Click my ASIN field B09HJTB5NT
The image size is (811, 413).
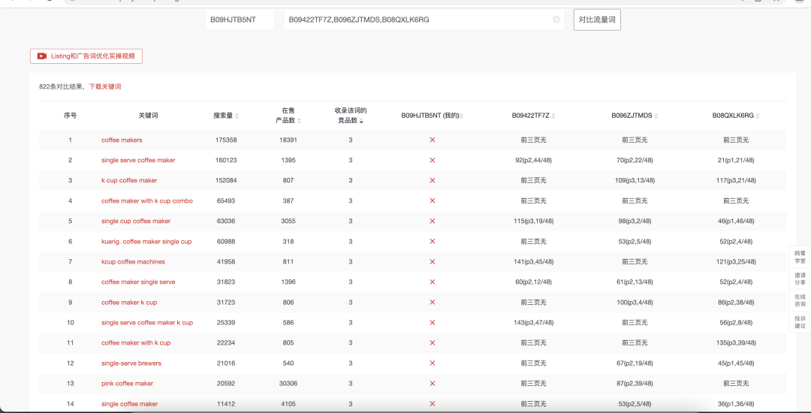pos(240,20)
